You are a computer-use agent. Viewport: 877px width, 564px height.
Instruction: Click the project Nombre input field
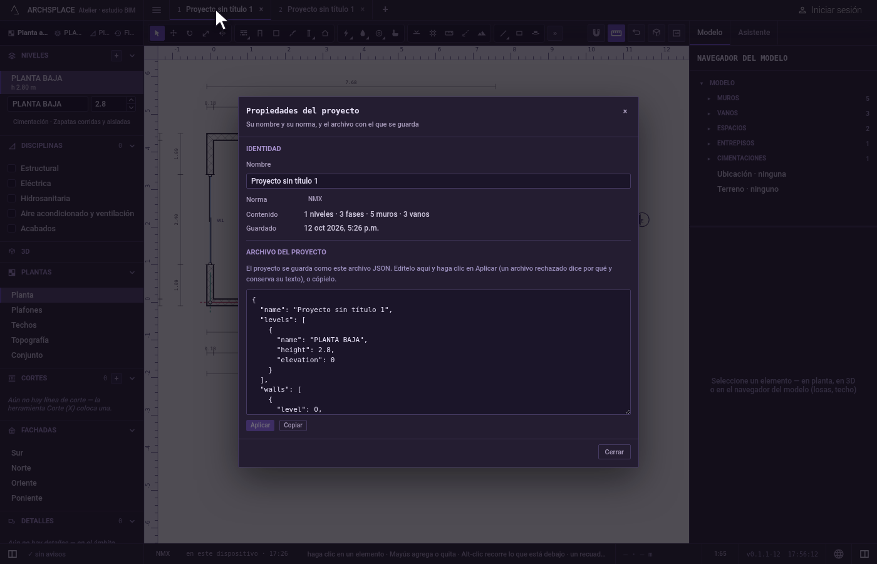(x=438, y=181)
